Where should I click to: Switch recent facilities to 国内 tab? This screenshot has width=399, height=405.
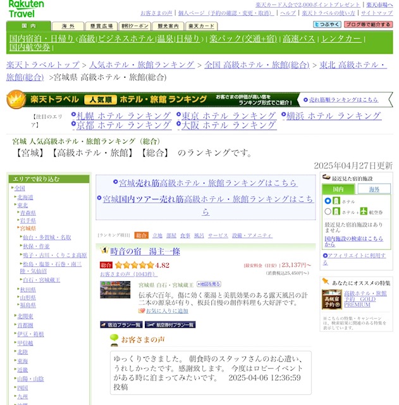coord(338,189)
